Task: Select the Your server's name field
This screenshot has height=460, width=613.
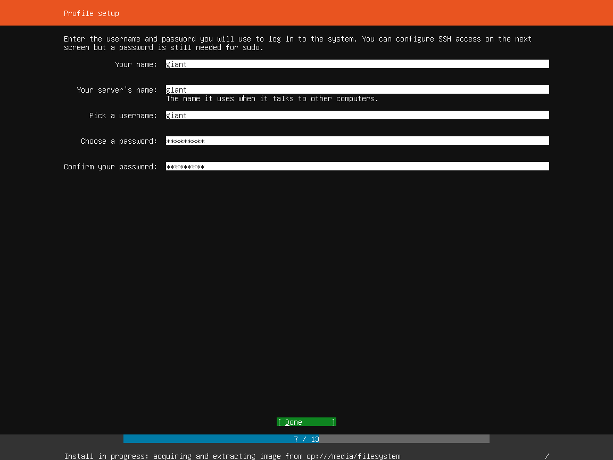Action: point(358,89)
